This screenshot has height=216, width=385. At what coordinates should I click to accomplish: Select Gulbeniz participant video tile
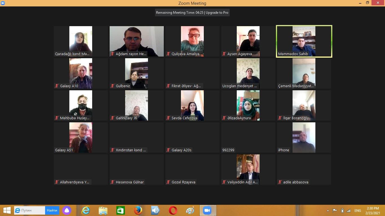pos(137,73)
